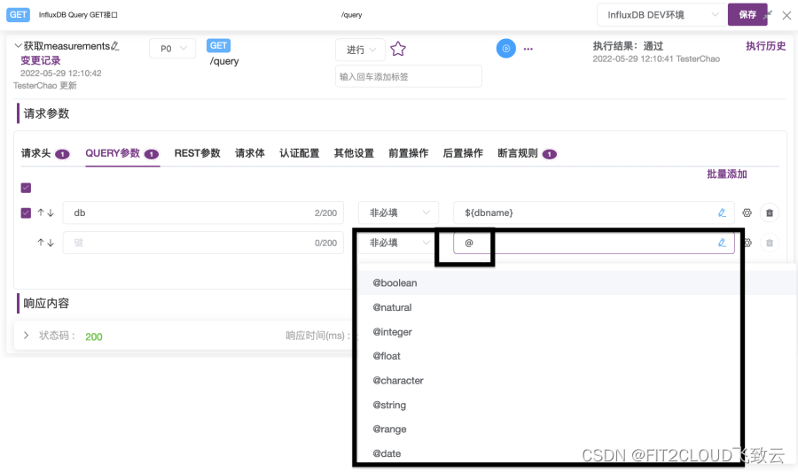The image size is (798, 472).
Task: Open the 变更记录 change log link
Action: click(40, 60)
